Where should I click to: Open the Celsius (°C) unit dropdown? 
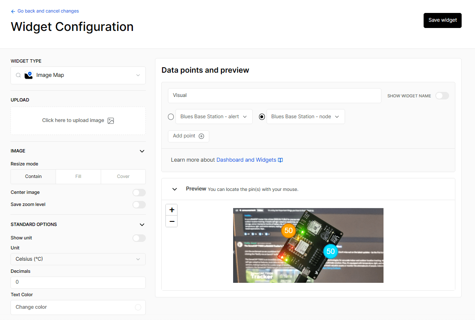point(78,259)
